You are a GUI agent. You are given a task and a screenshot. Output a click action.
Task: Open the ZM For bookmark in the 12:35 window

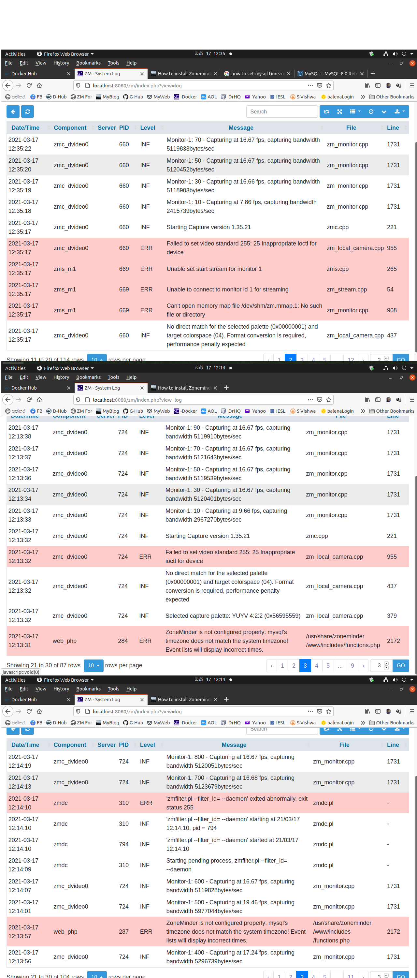pyautogui.click(x=81, y=97)
